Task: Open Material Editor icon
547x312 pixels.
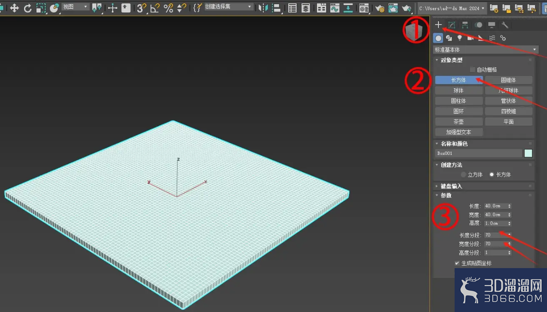Action: coord(364,8)
